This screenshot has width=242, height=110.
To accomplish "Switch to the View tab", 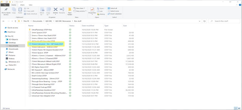I will pyautogui.click(x=31, y=5).
